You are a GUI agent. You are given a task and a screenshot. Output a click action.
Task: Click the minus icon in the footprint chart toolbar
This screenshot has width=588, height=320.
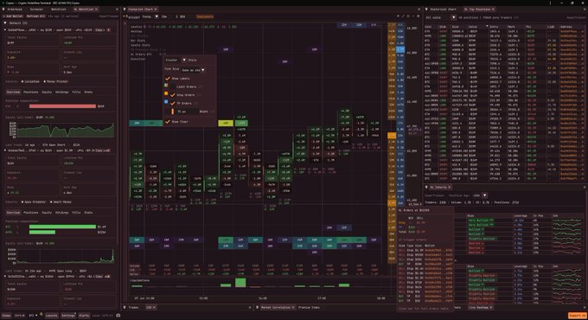[413, 16]
